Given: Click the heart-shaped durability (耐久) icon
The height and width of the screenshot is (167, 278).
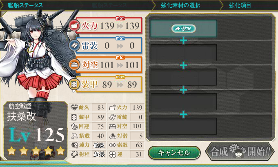Looking at the screenshot, I should pos(74,107).
